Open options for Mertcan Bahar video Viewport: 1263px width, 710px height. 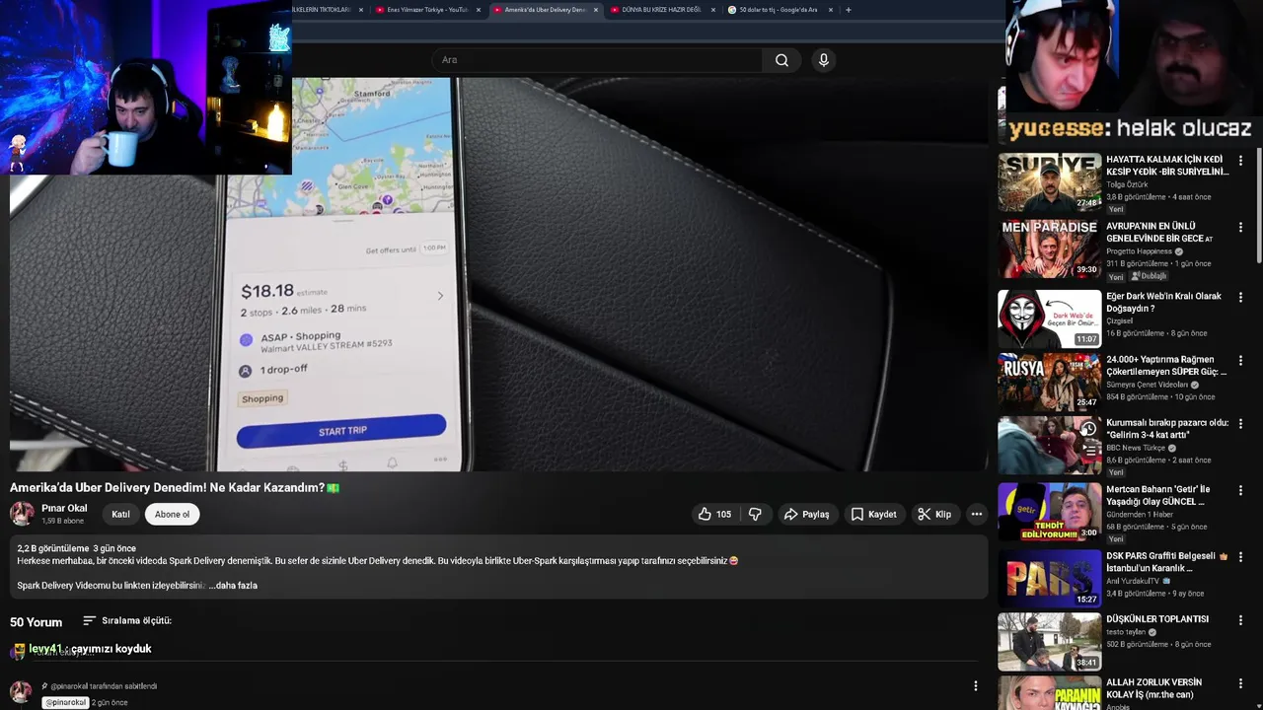point(1240,489)
